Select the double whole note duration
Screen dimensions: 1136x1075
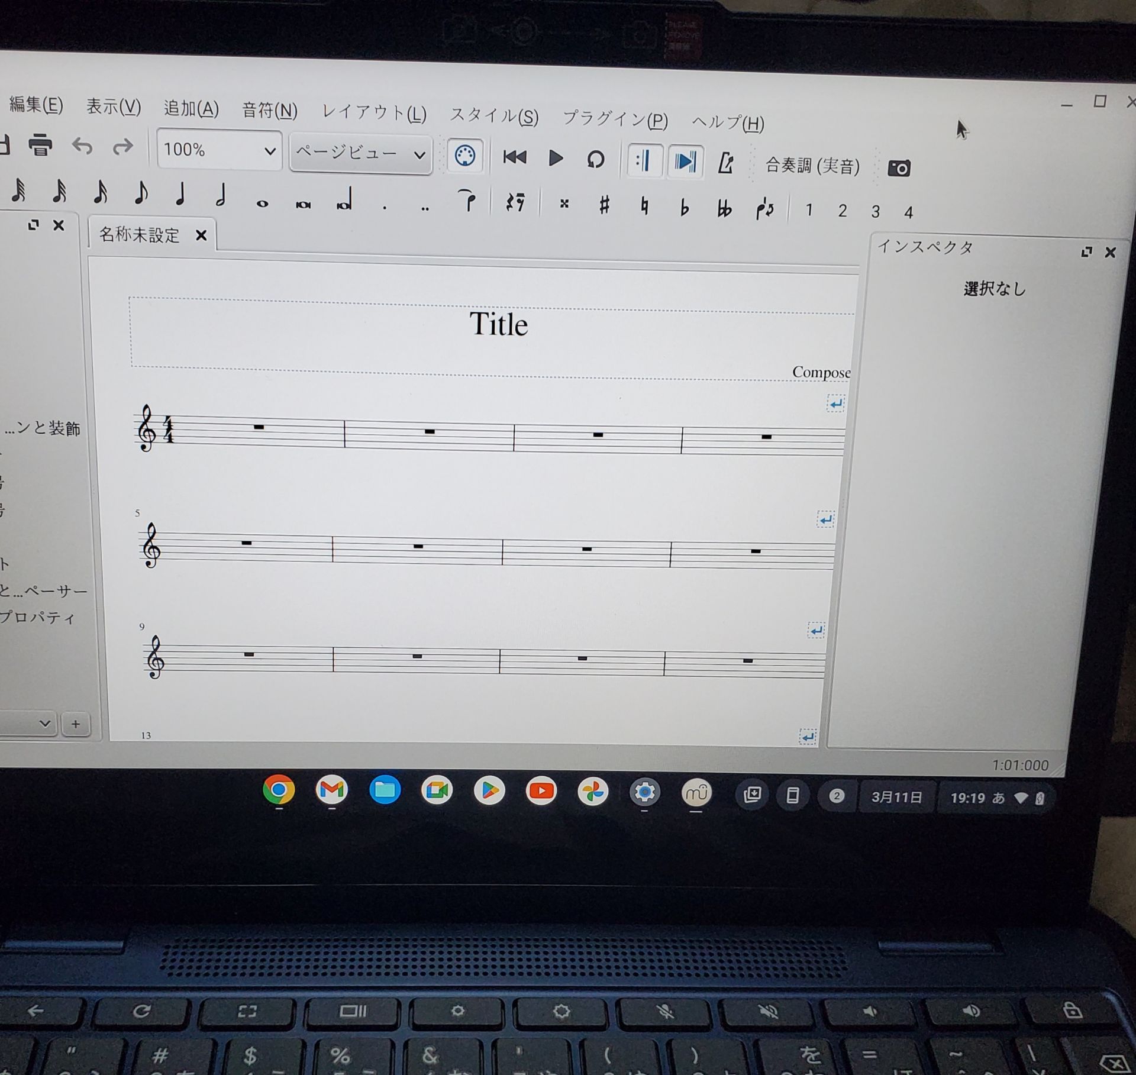(x=303, y=205)
